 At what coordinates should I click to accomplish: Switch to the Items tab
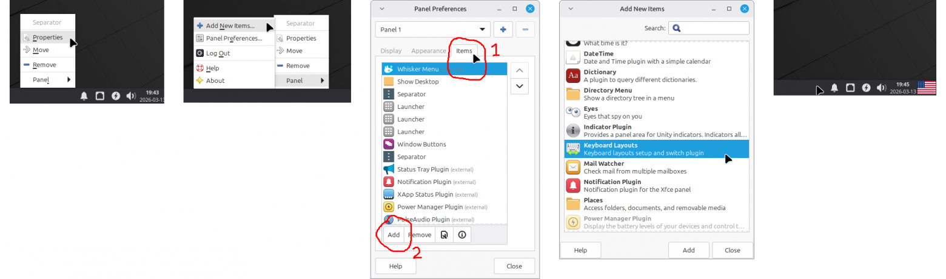[464, 51]
